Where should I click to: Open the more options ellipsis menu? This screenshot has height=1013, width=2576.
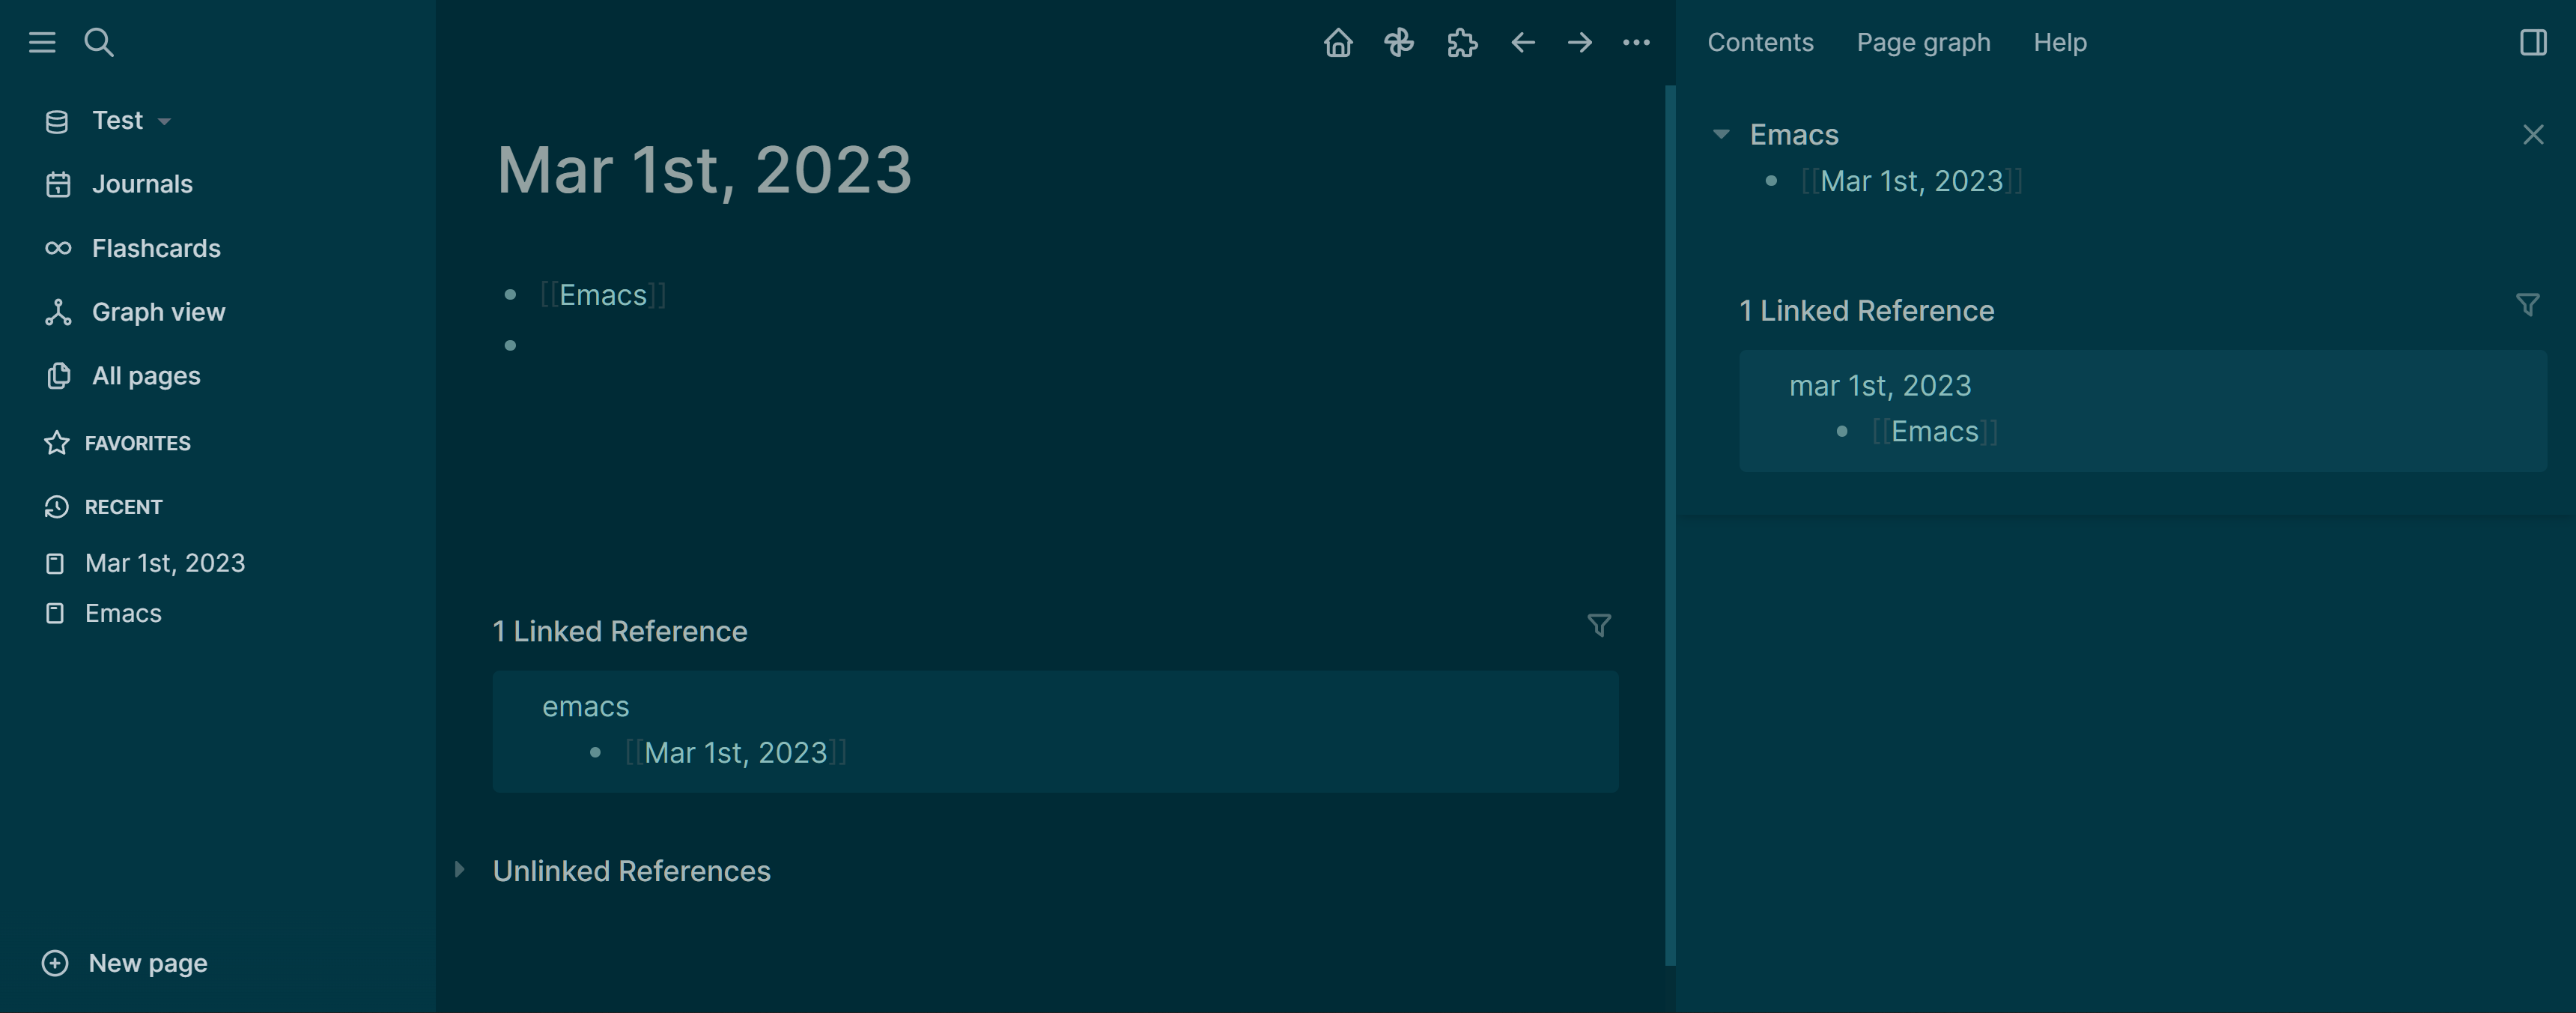click(x=1637, y=43)
